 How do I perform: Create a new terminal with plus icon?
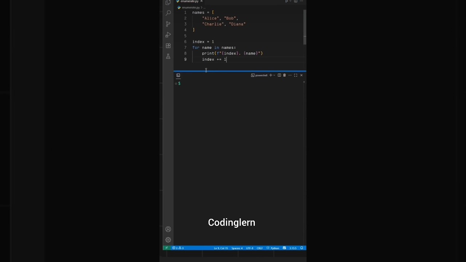(270, 75)
